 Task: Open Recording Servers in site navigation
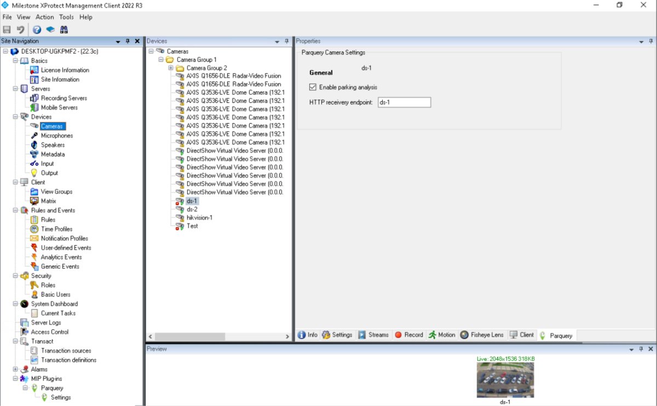64,98
